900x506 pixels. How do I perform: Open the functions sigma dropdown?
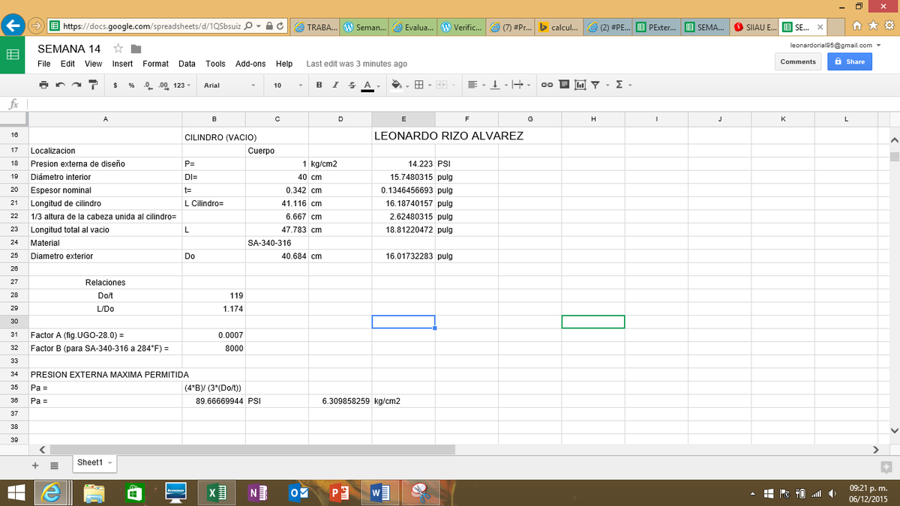pyautogui.click(x=622, y=85)
